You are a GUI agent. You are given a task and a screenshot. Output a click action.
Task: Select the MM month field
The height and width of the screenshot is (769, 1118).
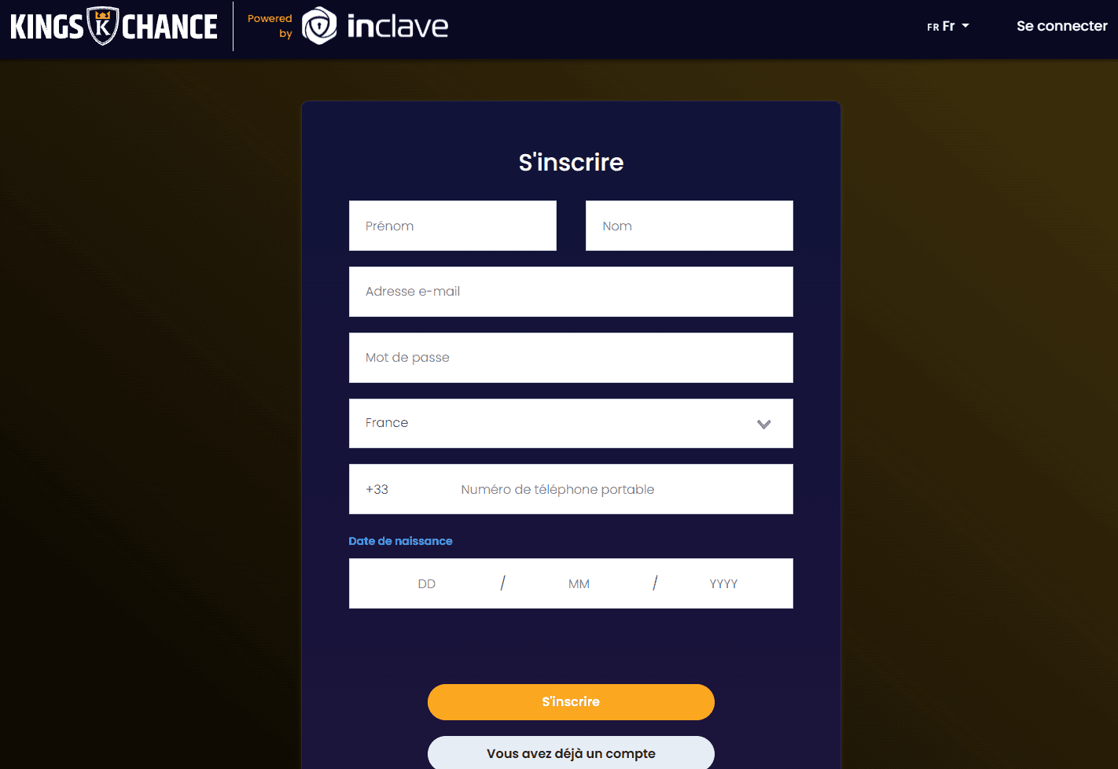point(579,583)
